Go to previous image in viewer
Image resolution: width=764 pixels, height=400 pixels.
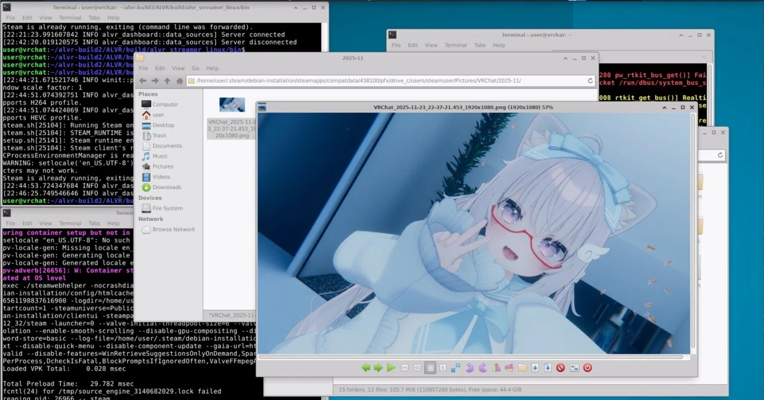pyautogui.click(x=366, y=368)
